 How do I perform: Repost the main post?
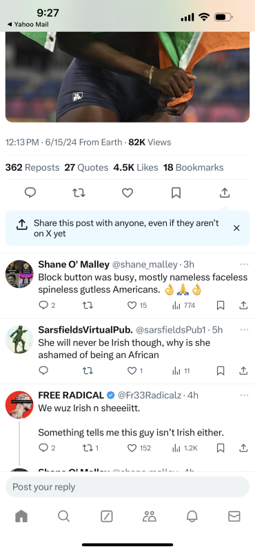[79, 193]
